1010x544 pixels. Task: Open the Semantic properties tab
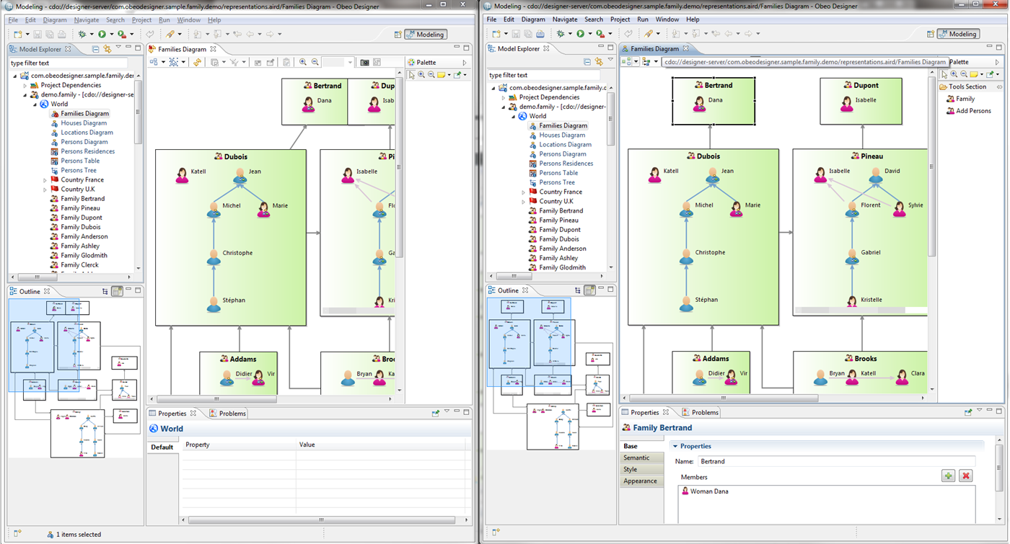(x=636, y=458)
